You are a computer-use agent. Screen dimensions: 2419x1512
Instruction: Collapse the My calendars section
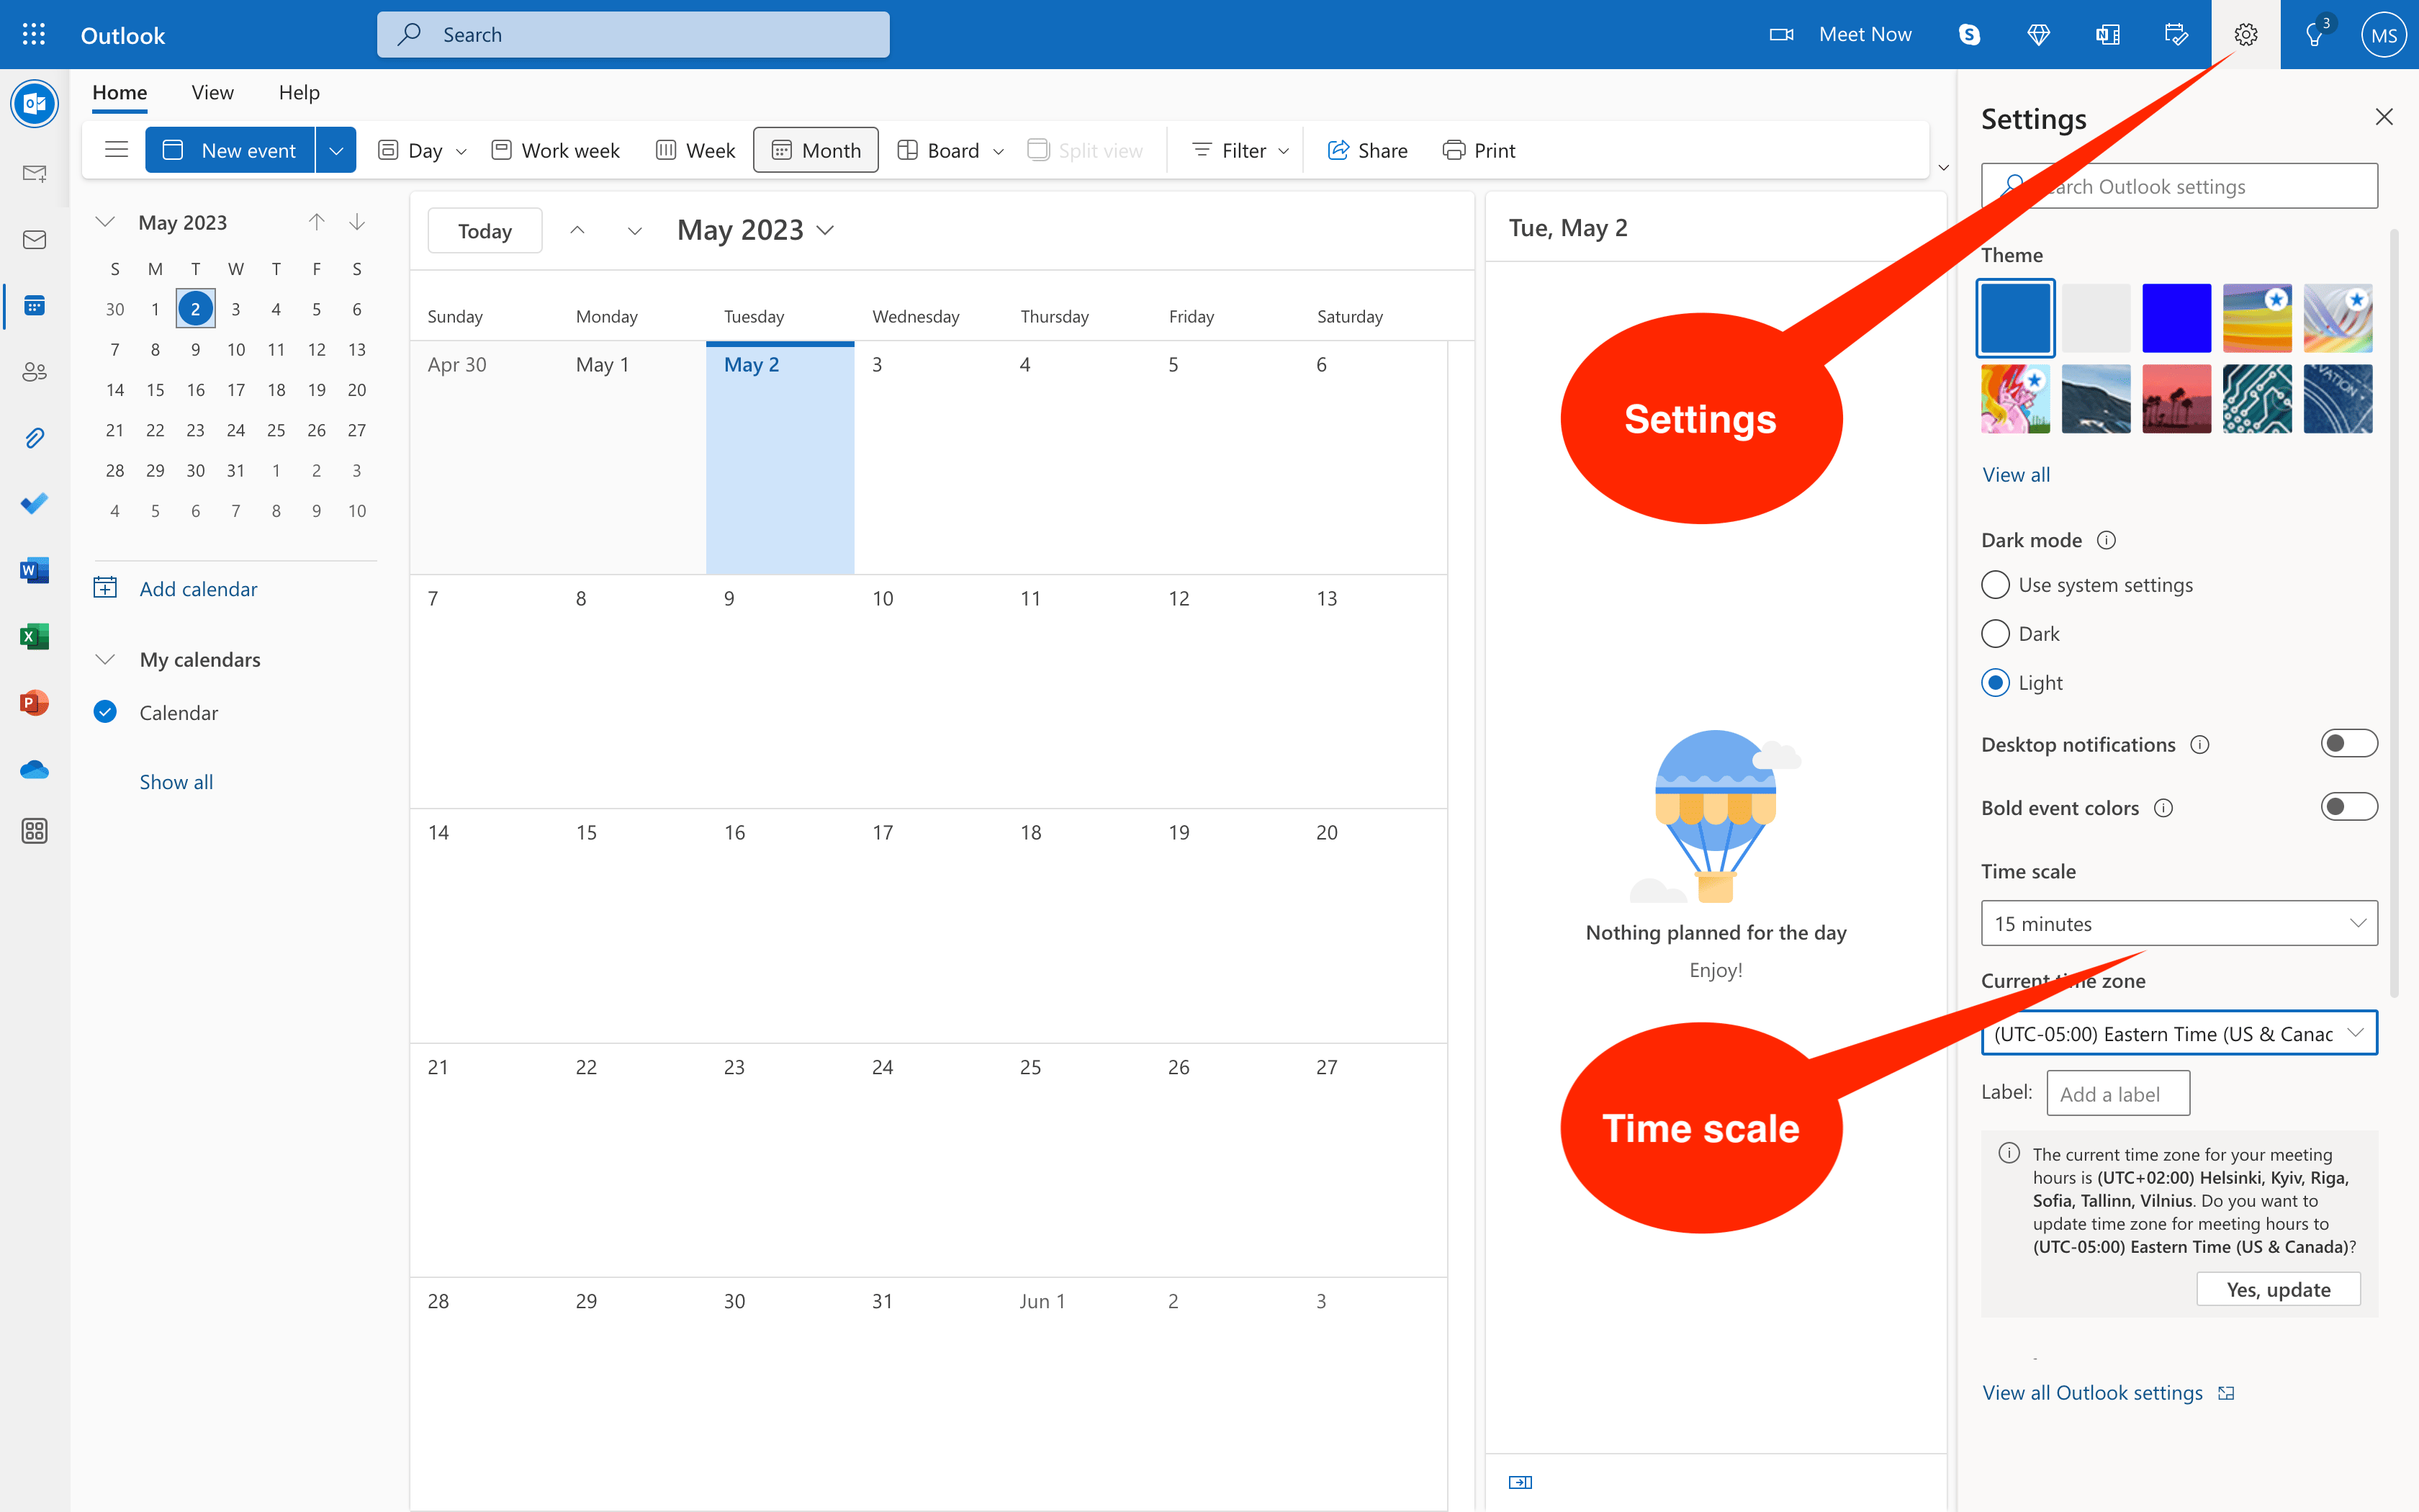[106, 659]
